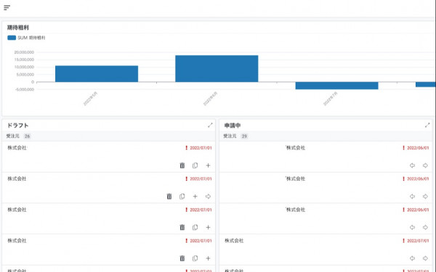The width and height of the screenshot is (436, 272).
Task: Open the sort menu icon at top-left
Action: point(7,8)
